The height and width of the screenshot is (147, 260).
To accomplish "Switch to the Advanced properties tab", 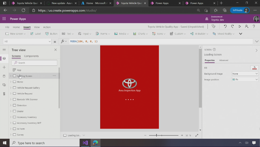I will (224, 60).
